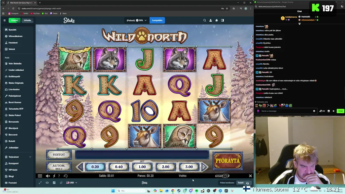Open the Stake search magnifier icon
345x194 pixels.
205,20
